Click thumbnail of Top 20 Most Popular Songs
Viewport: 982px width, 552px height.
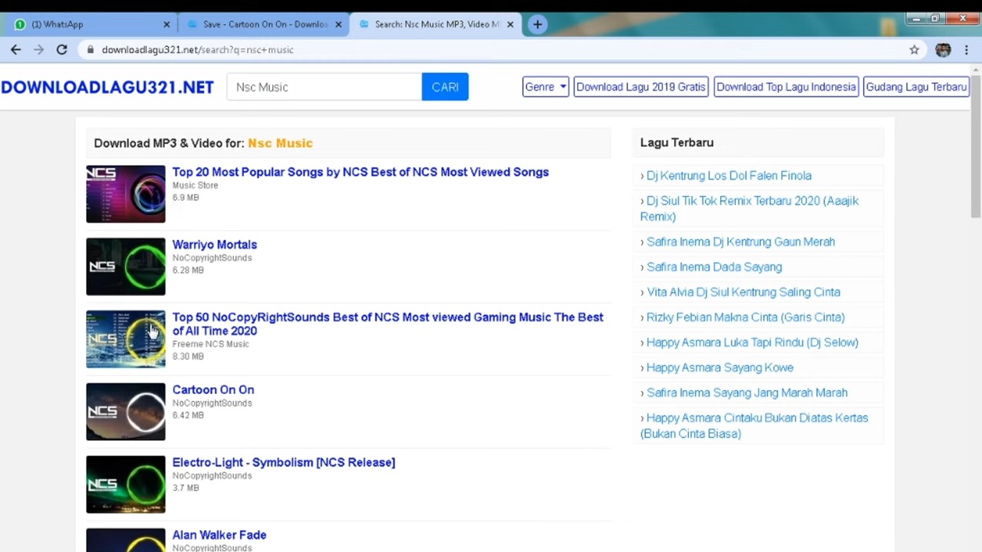pos(126,194)
